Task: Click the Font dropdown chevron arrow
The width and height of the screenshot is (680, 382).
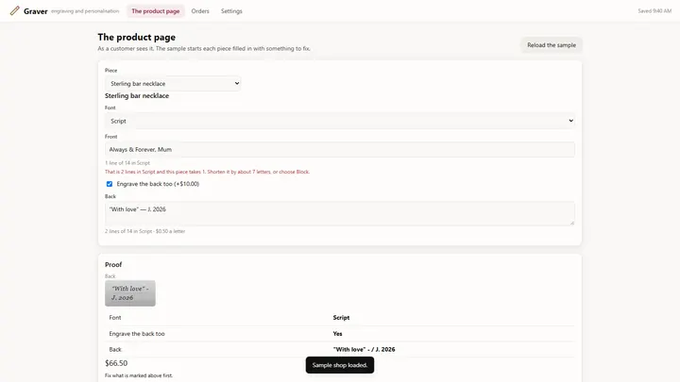Action: point(570,121)
